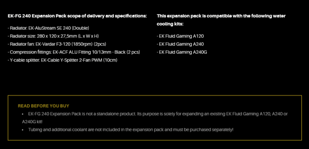The width and height of the screenshot is (309, 149).
Task: Select the EK-Cable Y-Splitter 2-Fan PWM line
Action: coord(62,60)
